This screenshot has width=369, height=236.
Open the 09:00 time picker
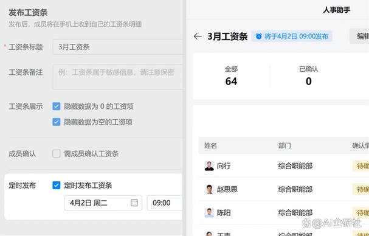pos(165,203)
